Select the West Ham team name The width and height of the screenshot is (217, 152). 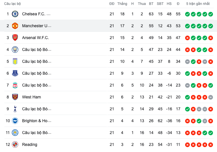(31, 97)
